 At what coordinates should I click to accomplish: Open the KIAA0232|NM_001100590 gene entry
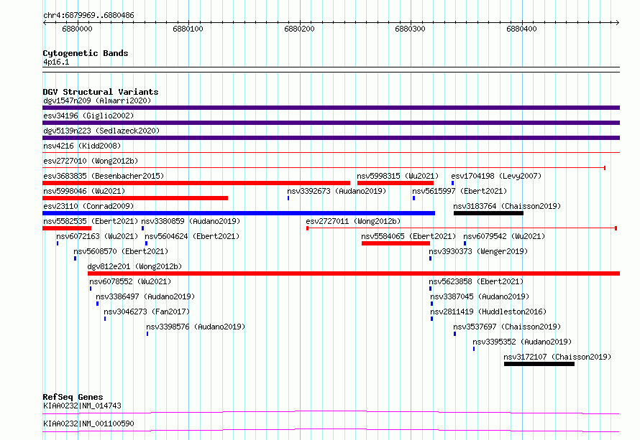pyautogui.click(x=88, y=423)
